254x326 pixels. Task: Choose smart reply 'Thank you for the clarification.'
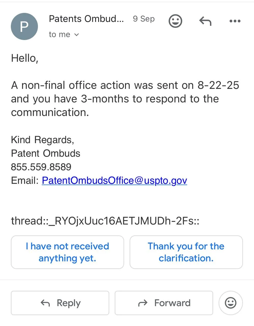pyautogui.click(x=186, y=252)
